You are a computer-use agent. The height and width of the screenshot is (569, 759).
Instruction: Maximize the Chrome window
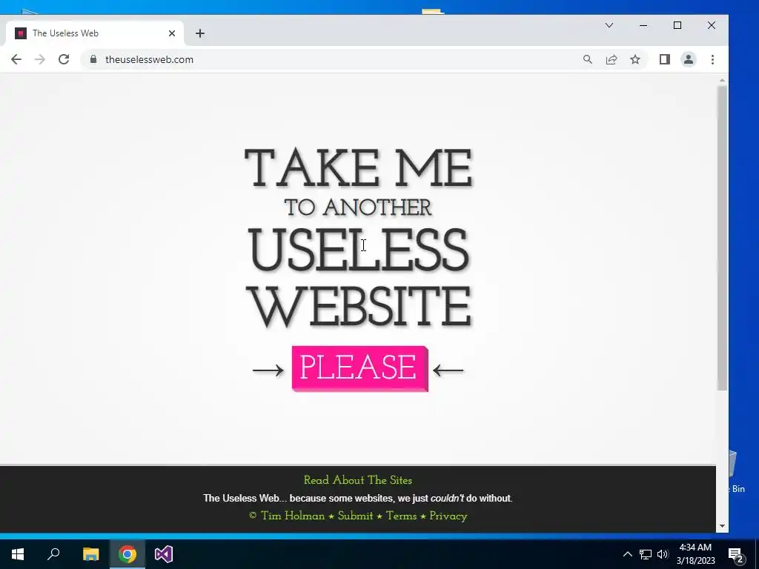point(677,25)
